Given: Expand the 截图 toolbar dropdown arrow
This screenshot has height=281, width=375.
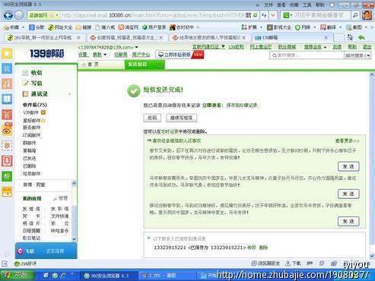Looking at the screenshot, I should [x=366, y=27].
